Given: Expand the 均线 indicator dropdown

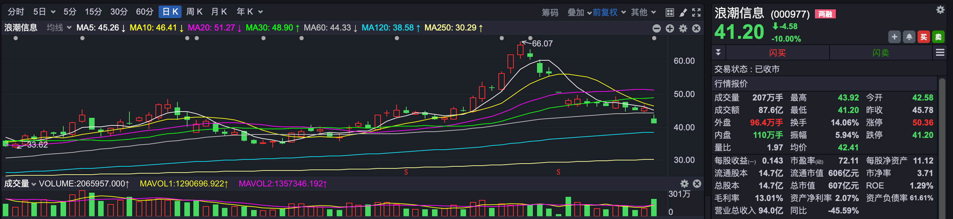Looking at the screenshot, I should [x=59, y=28].
